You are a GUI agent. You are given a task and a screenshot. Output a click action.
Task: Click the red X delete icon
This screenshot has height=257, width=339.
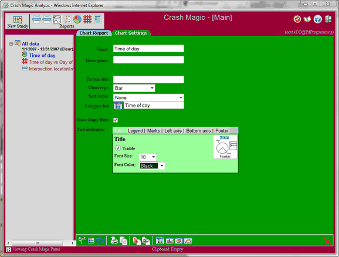click(x=327, y=241)
